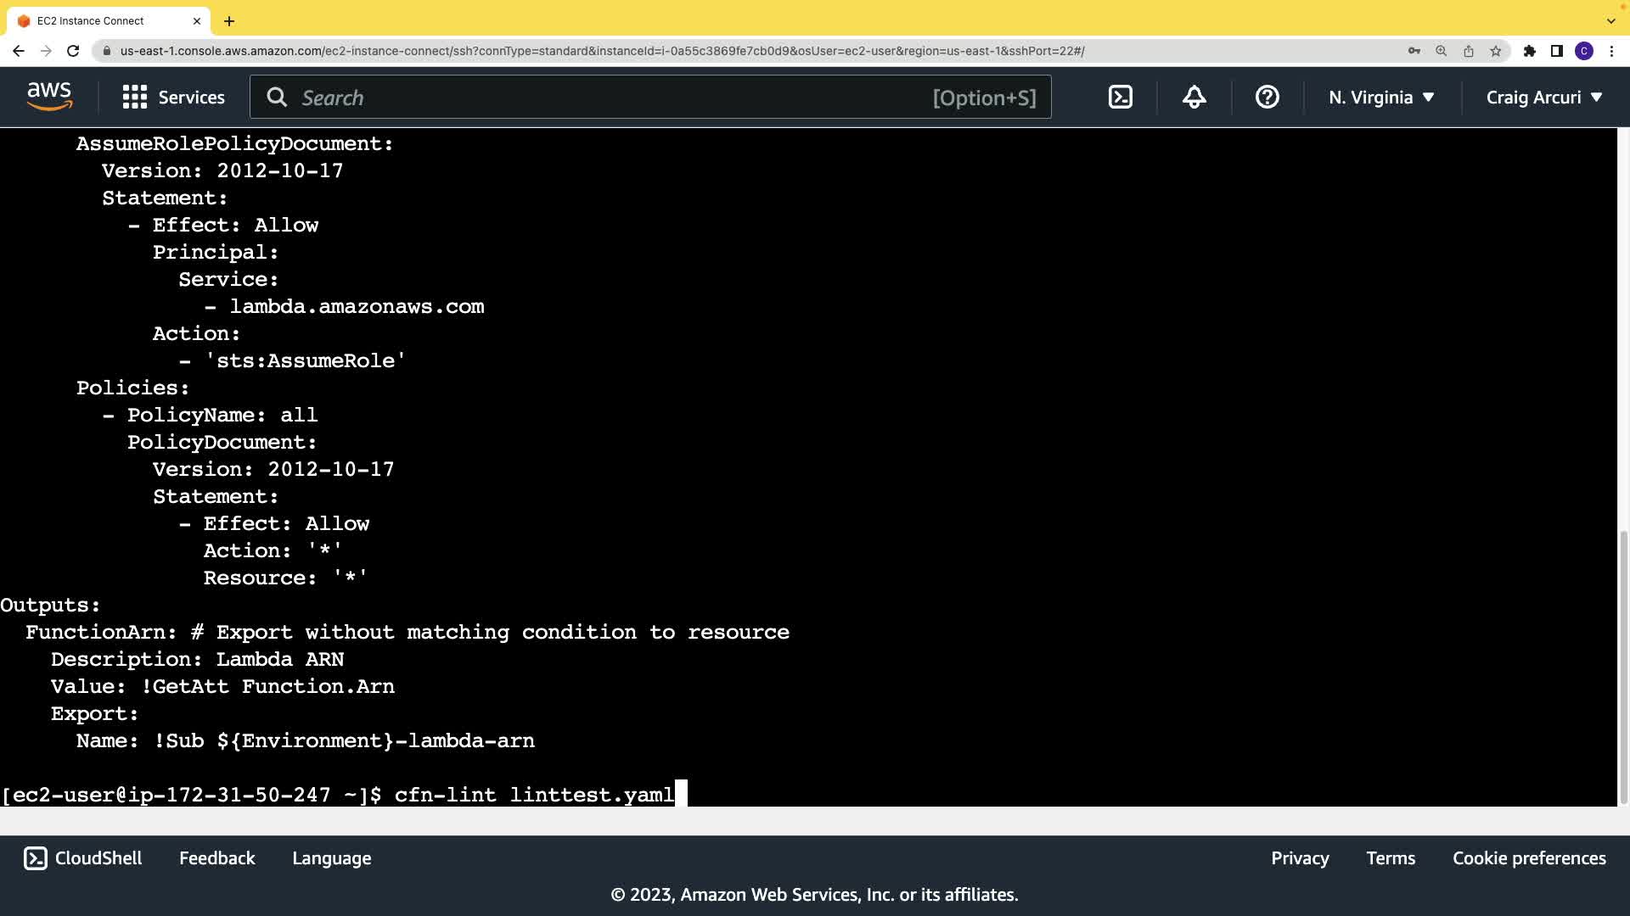Image resolution: width=1630 pixels, height=916 pixels.
Task: Click the Feedback link
Action: [216, 858]
